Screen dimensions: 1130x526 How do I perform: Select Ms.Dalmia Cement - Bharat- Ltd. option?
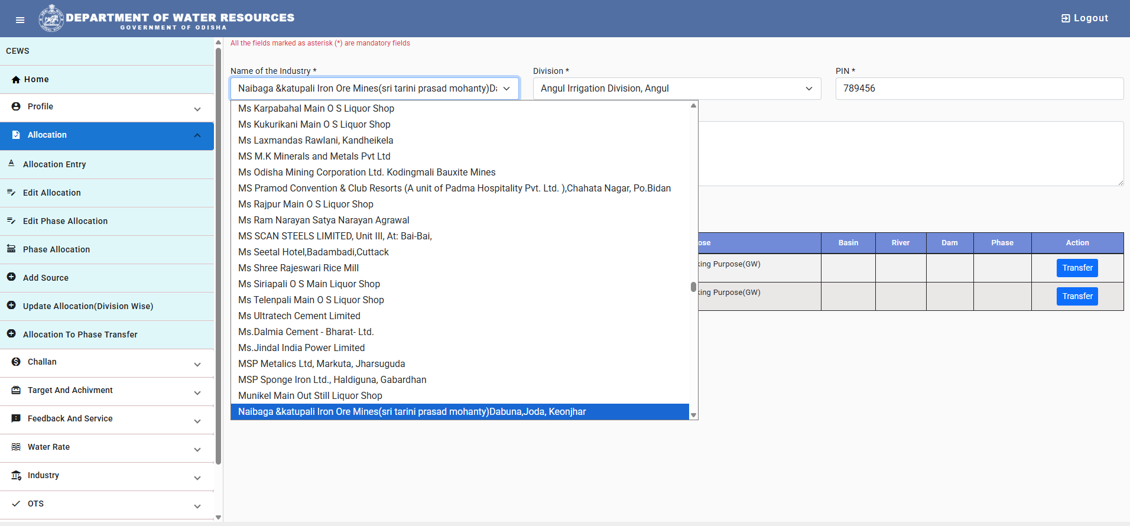[460, 332]
